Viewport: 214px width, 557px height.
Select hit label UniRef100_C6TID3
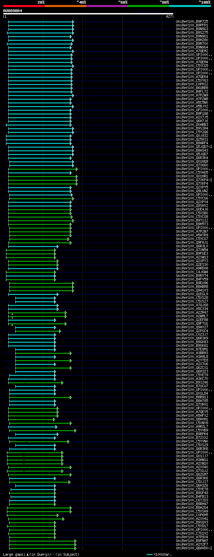tap(192, 500)
